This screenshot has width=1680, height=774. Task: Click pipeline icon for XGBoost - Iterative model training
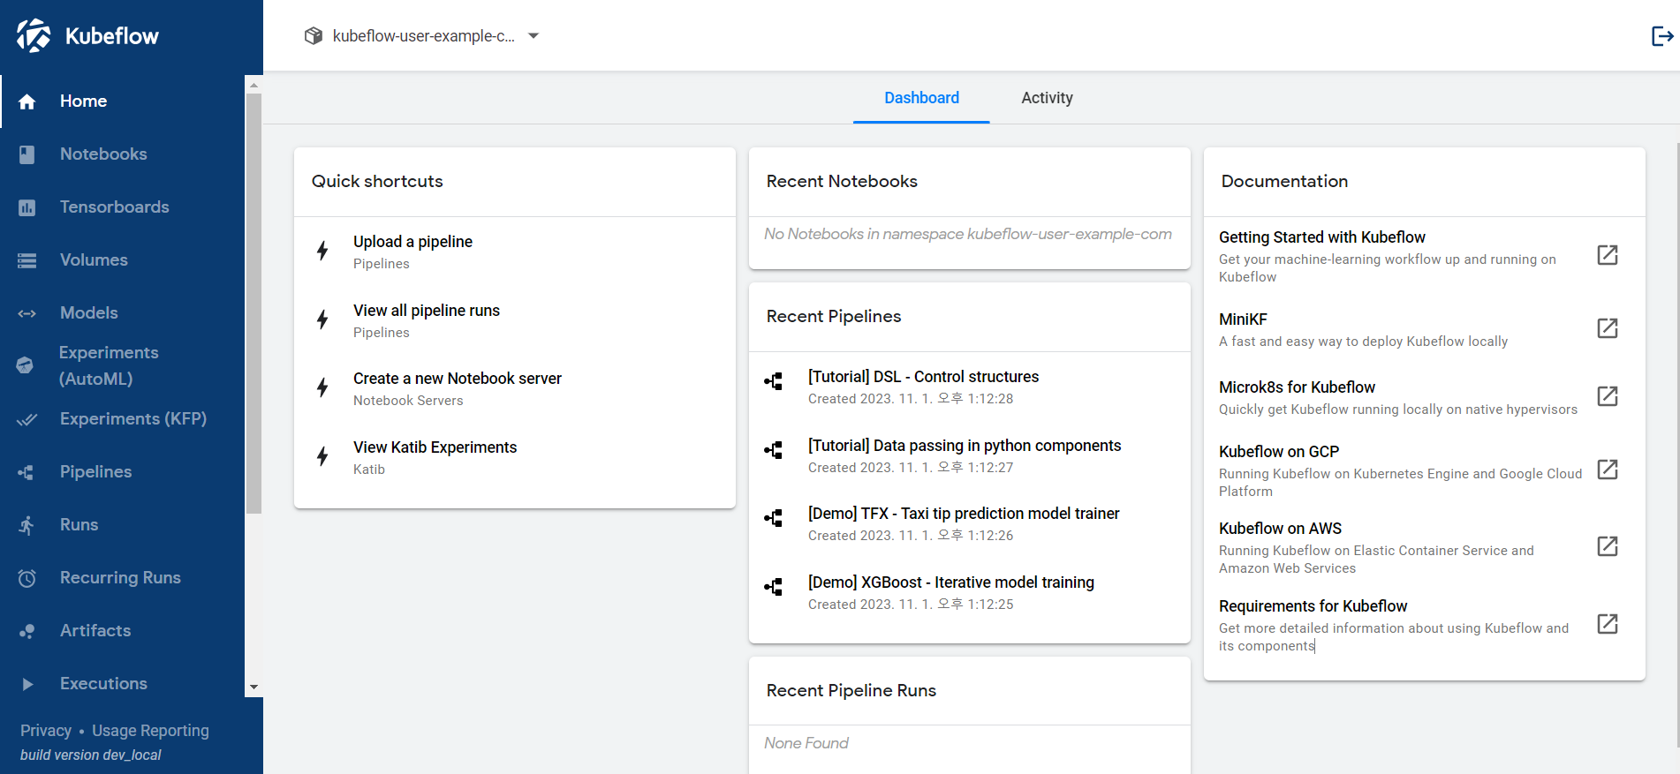coord(774,587)
